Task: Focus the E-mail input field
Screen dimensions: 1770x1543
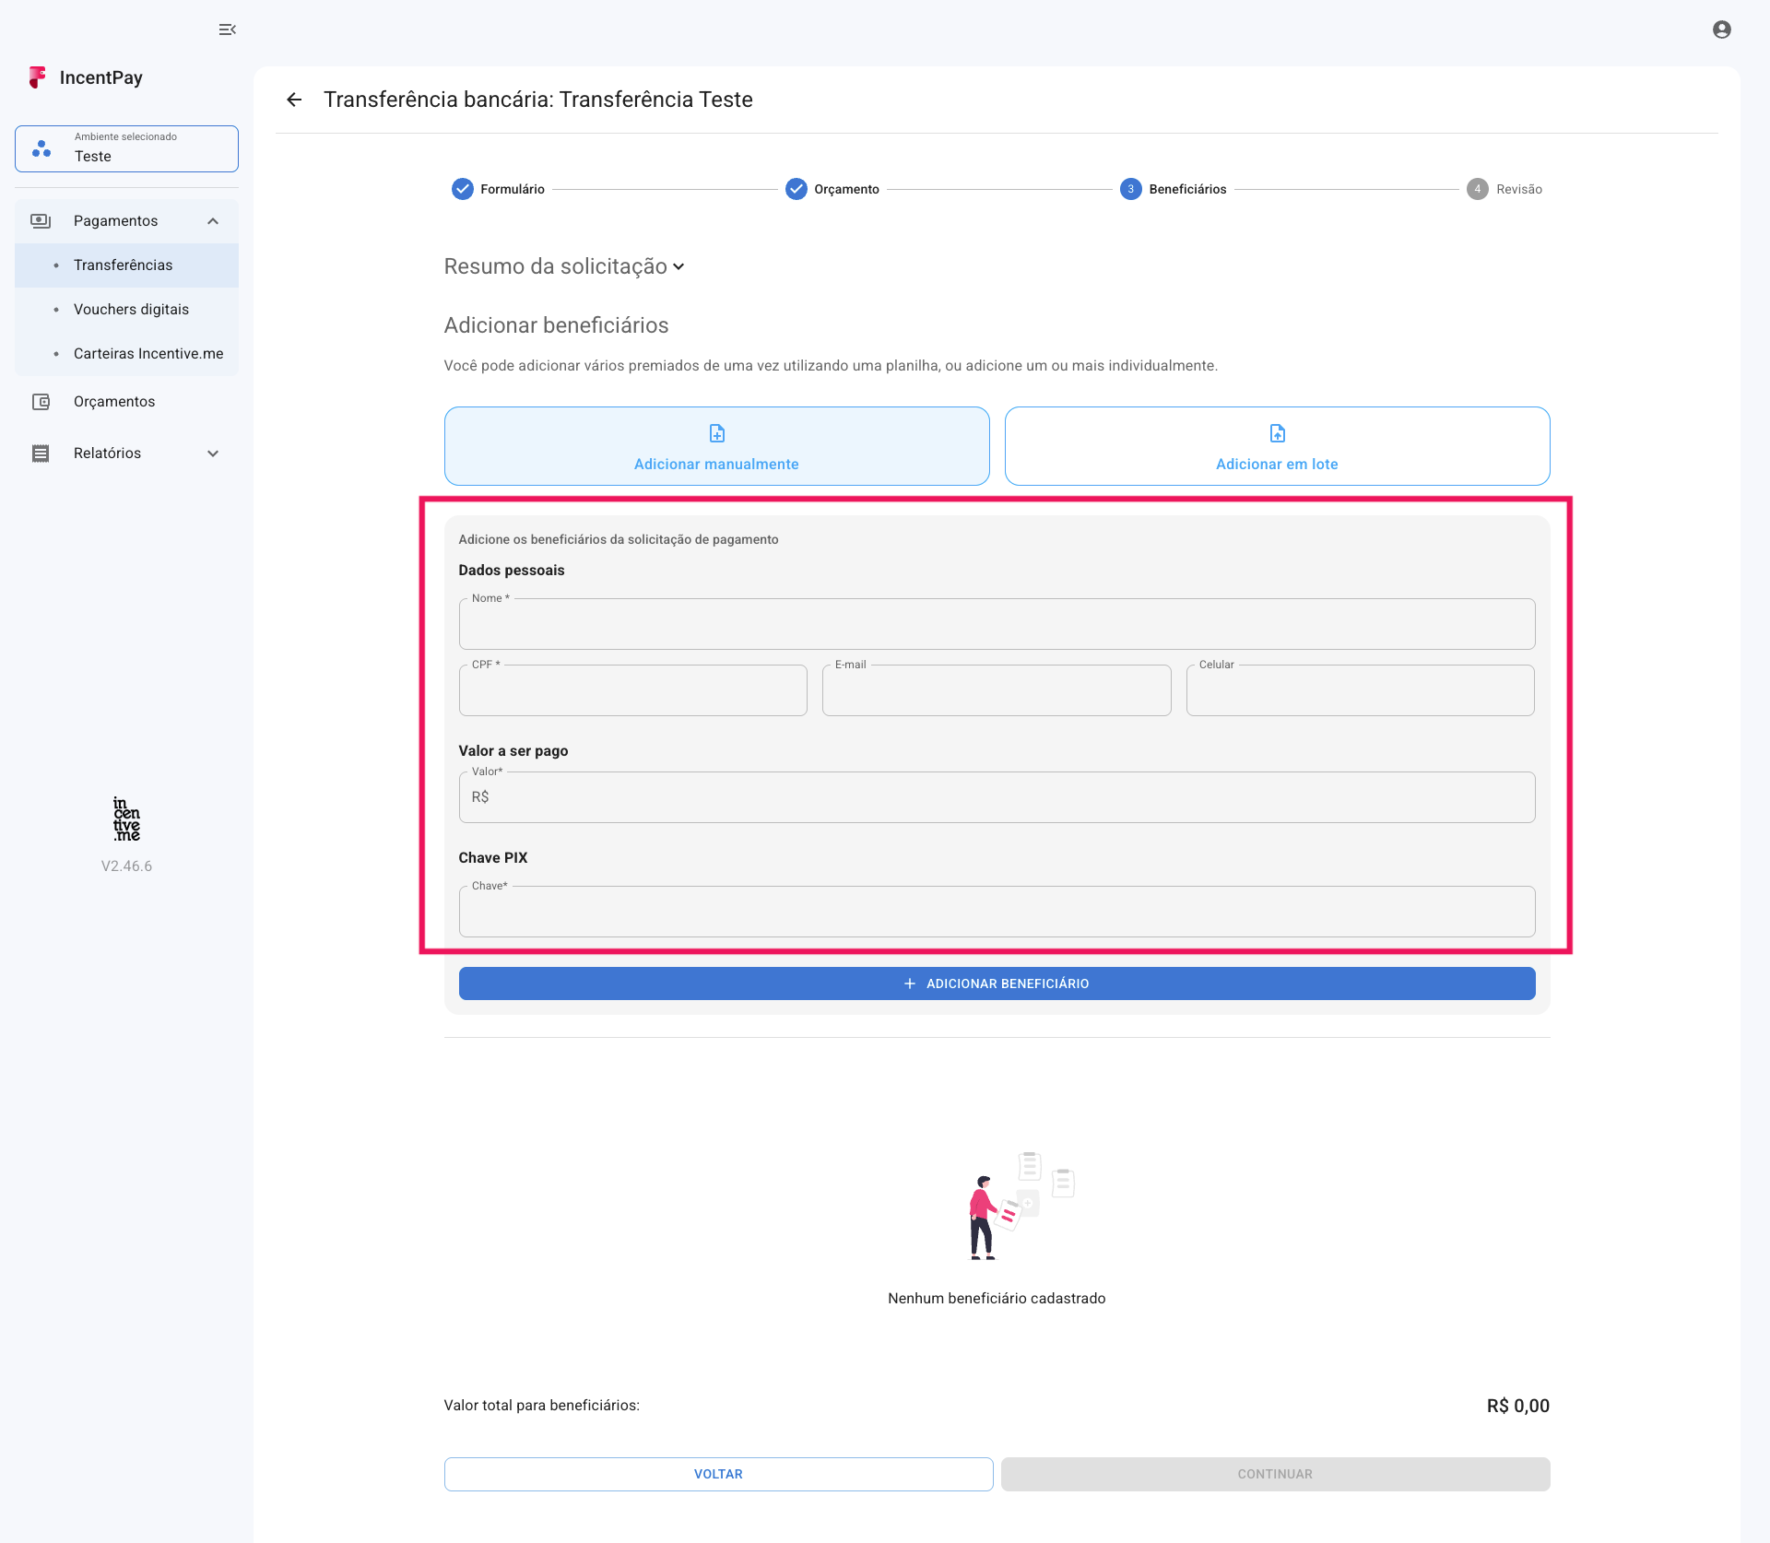Action: click(x=997, y=690)
